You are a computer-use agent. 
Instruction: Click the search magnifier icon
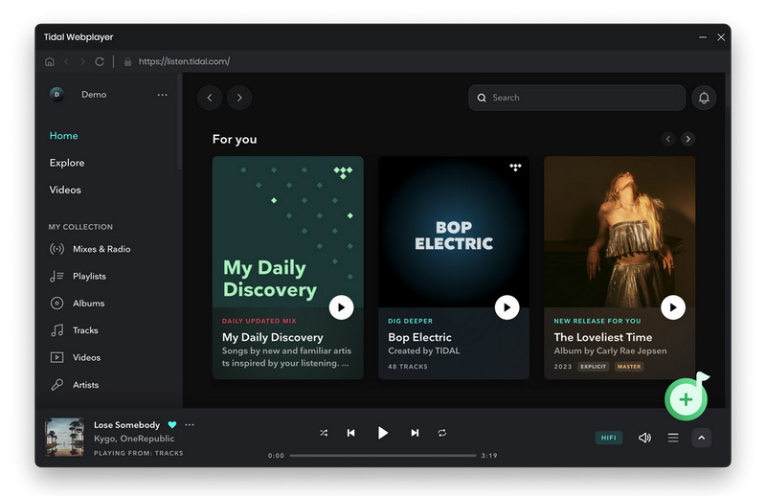click(x=482, y=98)
